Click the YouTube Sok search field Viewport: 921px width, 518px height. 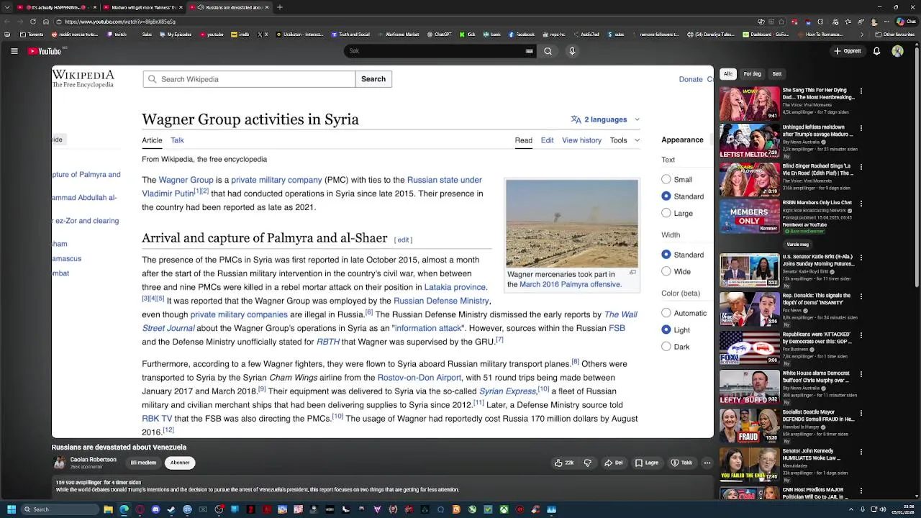tap(434, 51)
